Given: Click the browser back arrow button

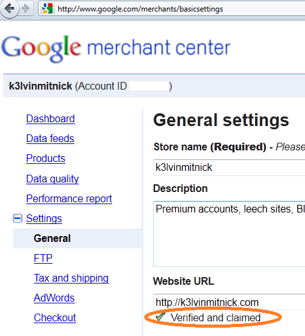Looking at the screenshot, I should click(x=9, y=8).
